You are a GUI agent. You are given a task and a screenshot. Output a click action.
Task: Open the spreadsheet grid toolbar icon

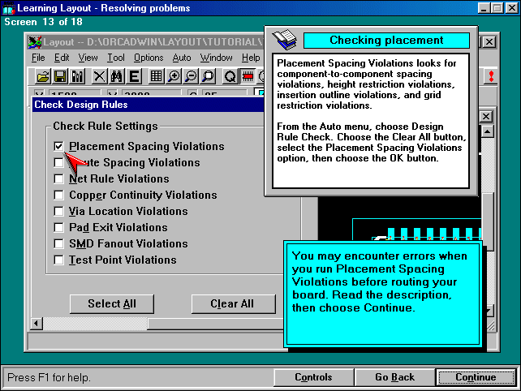(157, 76)
